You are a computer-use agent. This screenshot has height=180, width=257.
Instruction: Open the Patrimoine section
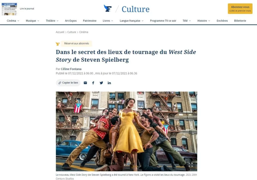(x=90, y=21)
